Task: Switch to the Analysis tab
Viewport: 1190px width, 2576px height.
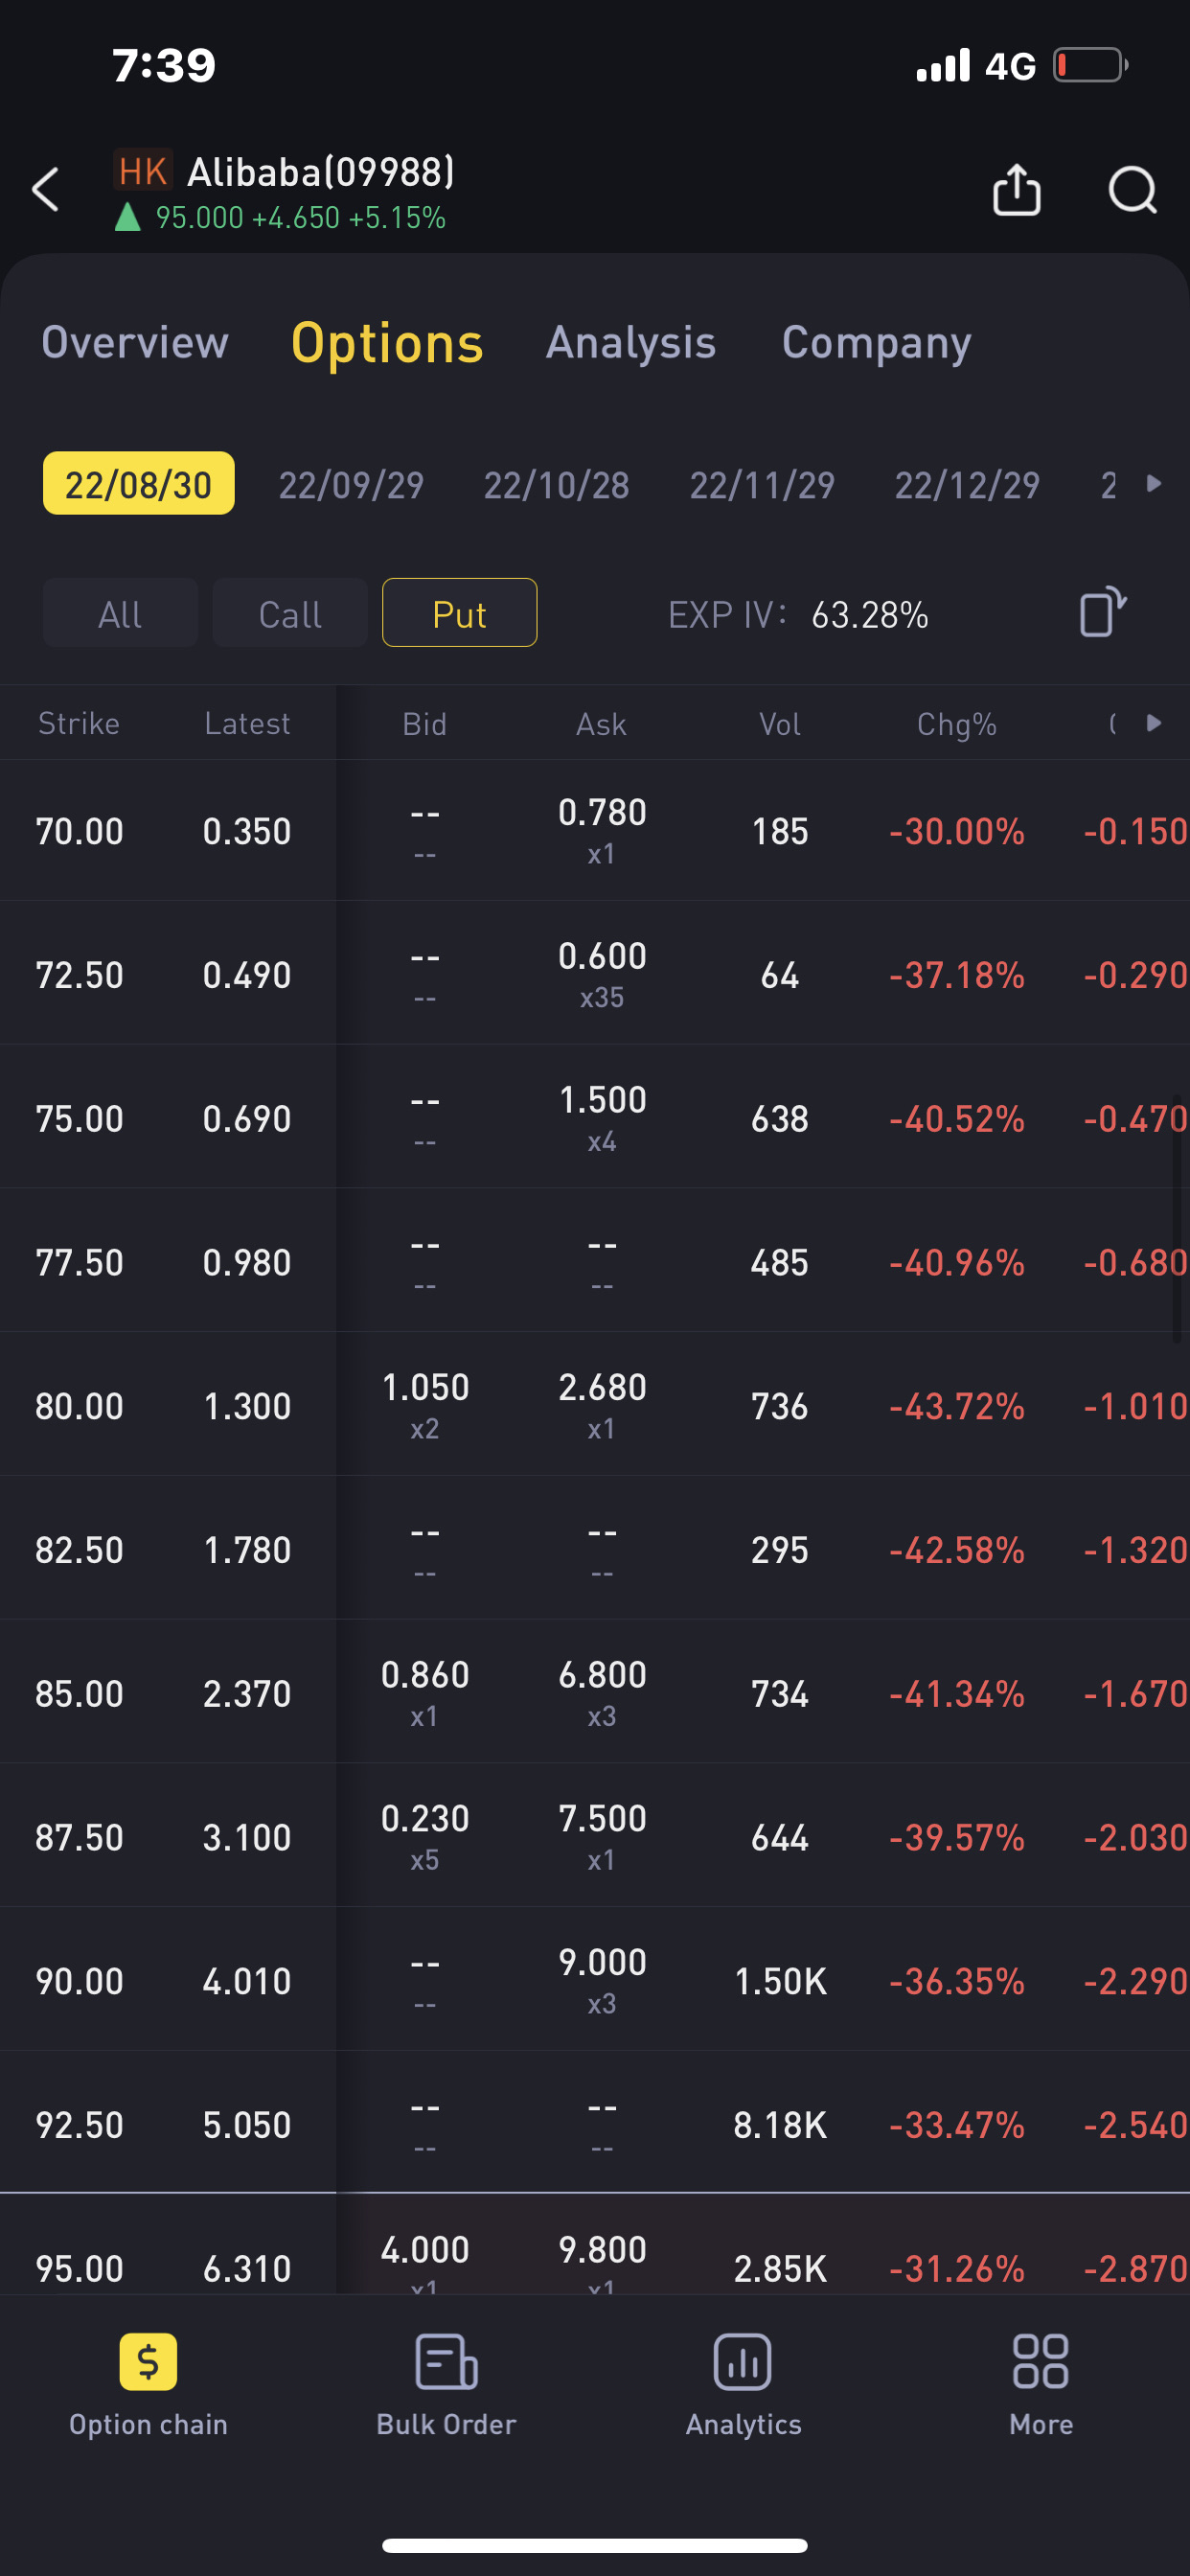Action: click(630, 343)
